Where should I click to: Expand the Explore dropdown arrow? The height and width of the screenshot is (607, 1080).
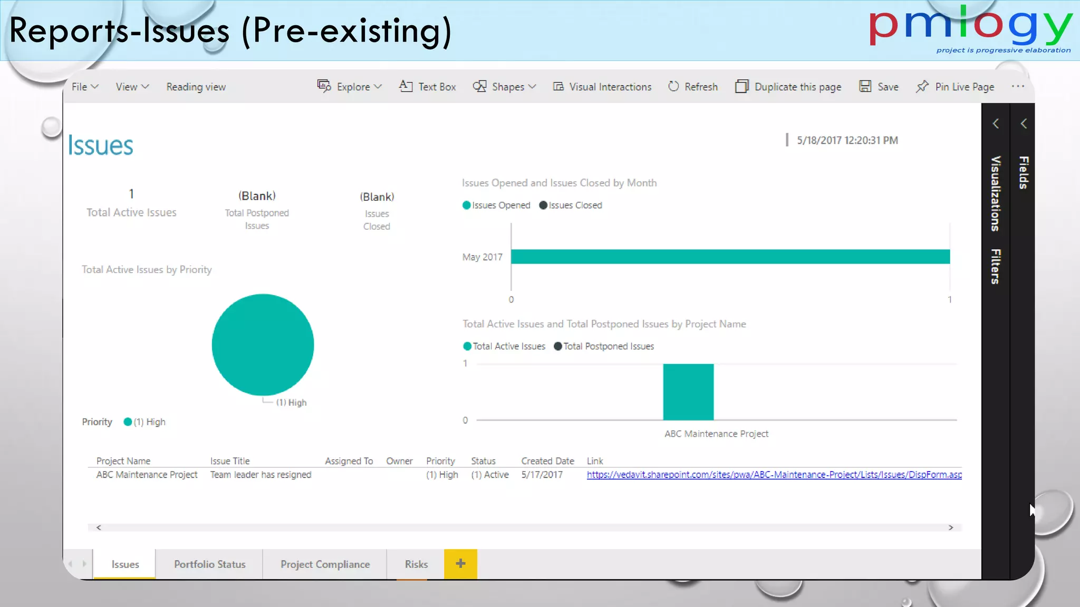point(378,87)
